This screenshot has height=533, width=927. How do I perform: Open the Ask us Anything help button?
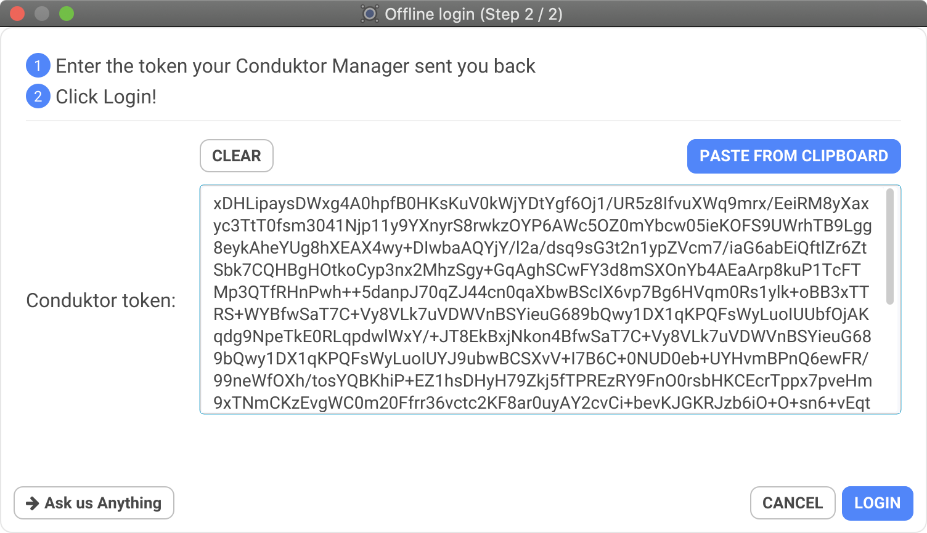[94, 503]
